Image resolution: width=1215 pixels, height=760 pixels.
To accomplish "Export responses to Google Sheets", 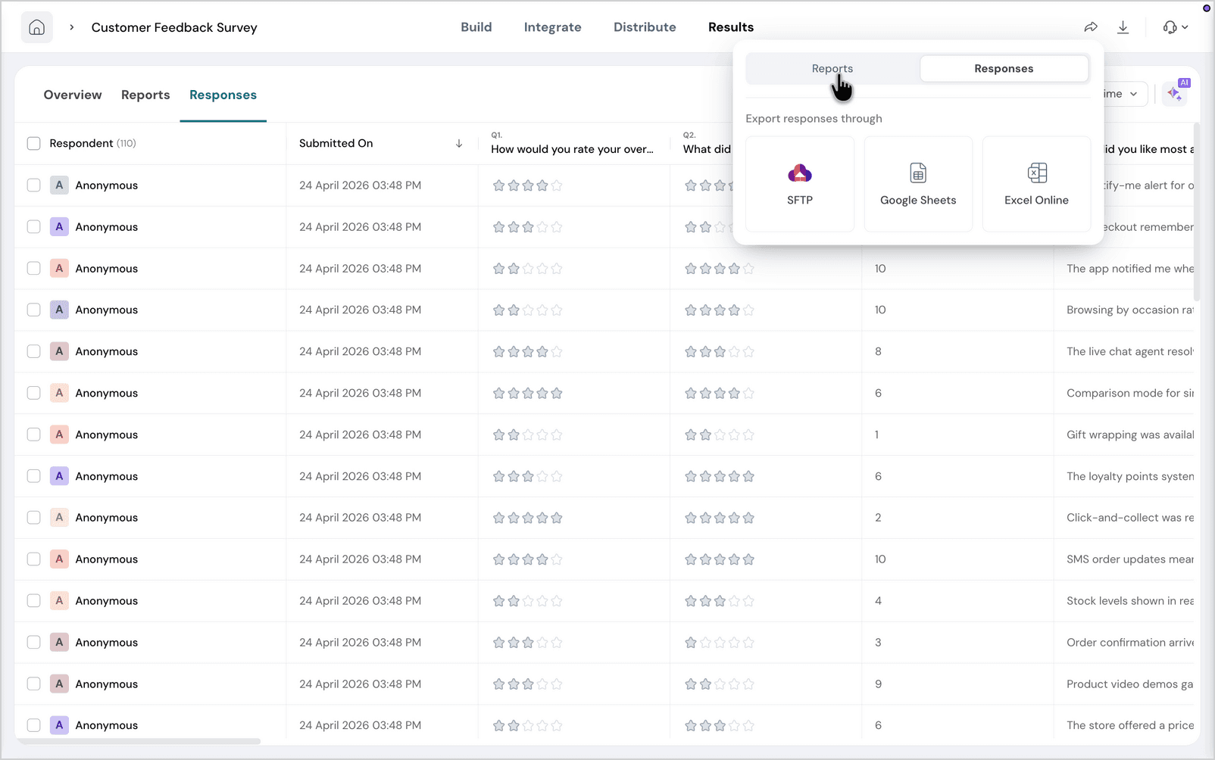I will (918, 184).
